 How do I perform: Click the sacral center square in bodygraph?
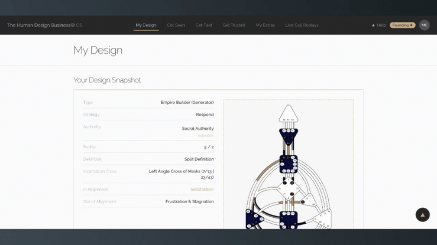(289, 220)
